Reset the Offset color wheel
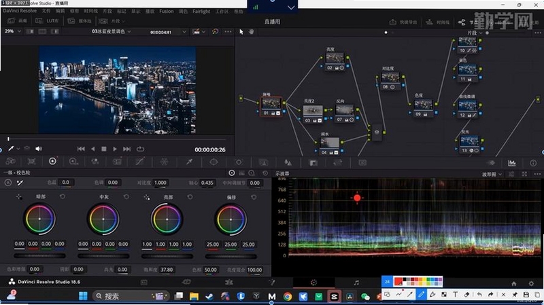The image size is (544, 305). click(254, 197)
